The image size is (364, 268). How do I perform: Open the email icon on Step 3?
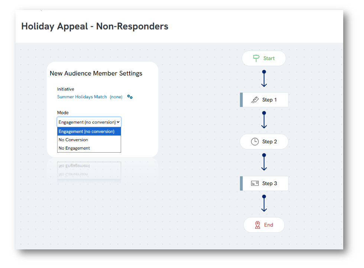click(x=255, y=183)
